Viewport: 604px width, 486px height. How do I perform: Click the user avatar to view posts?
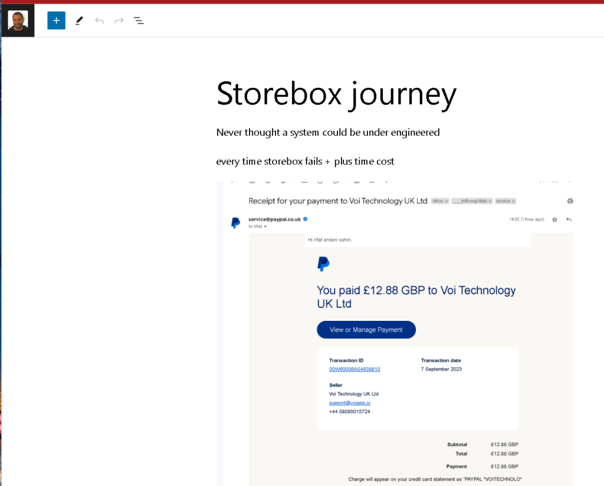(18, 21)
